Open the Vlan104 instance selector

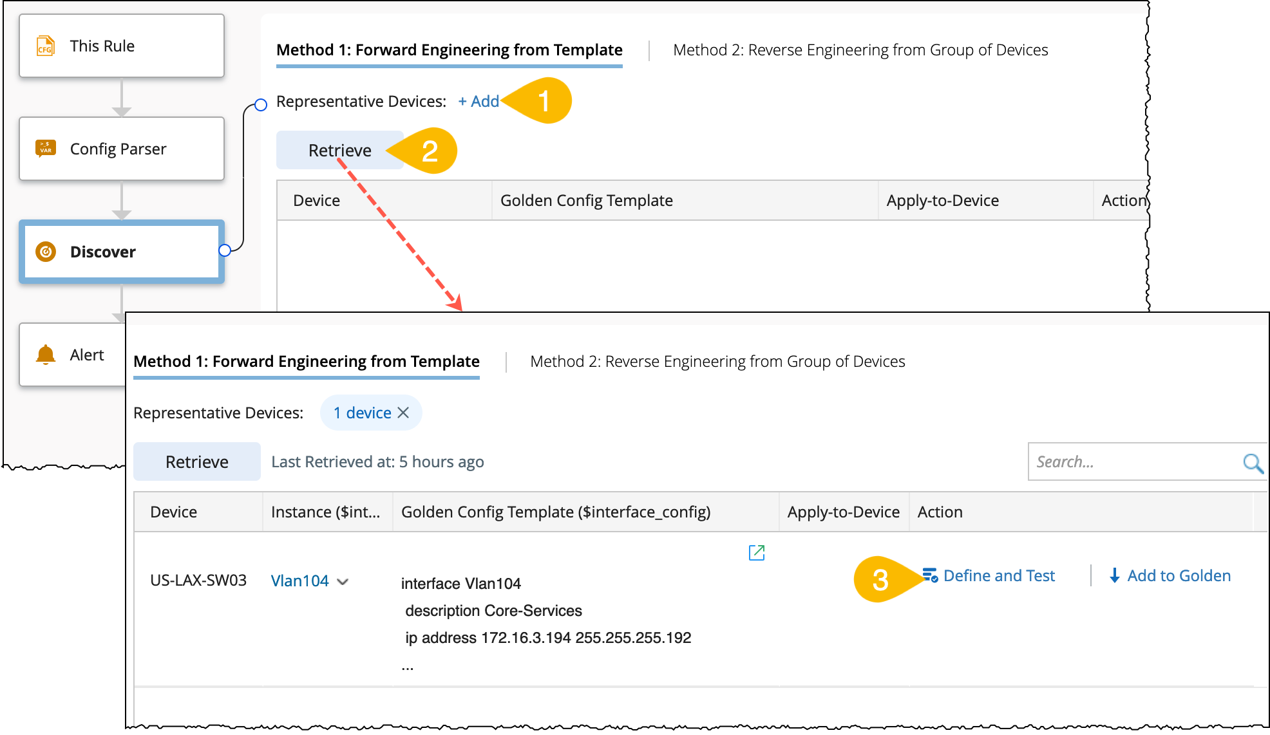coord(300,581)
